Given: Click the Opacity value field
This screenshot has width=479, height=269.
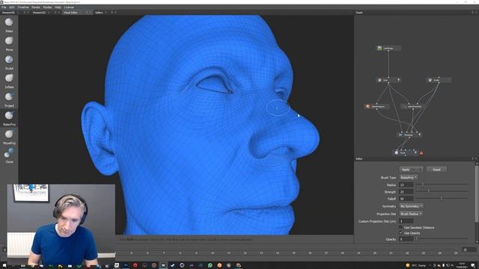Looking at the screenshot, I should pos(406,239).
